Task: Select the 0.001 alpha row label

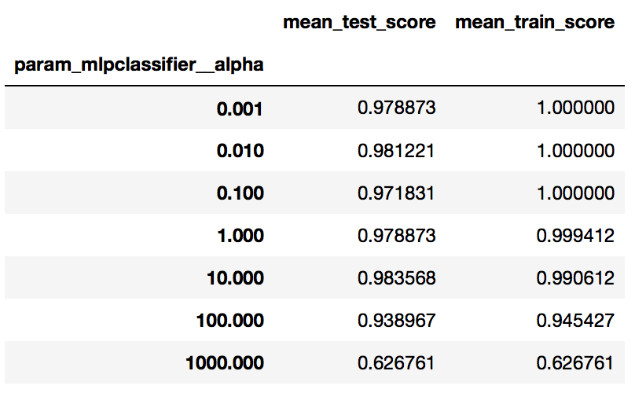Action: (x=240, y=108)
